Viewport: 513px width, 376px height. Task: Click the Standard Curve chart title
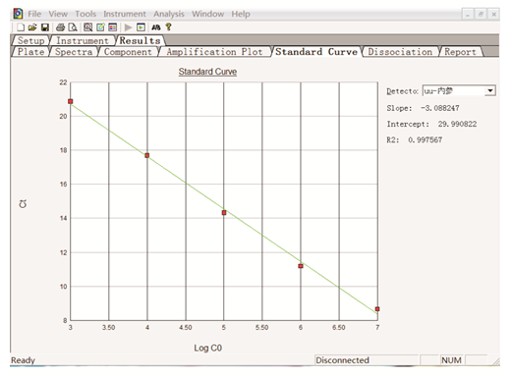point(207,72)
